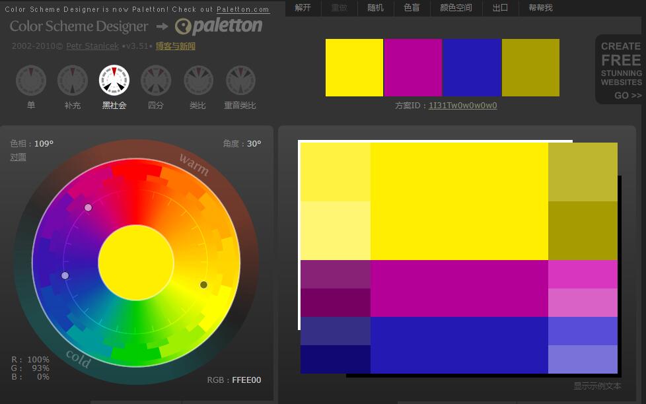Click the olive dot on color wheel

coord(203,285)
